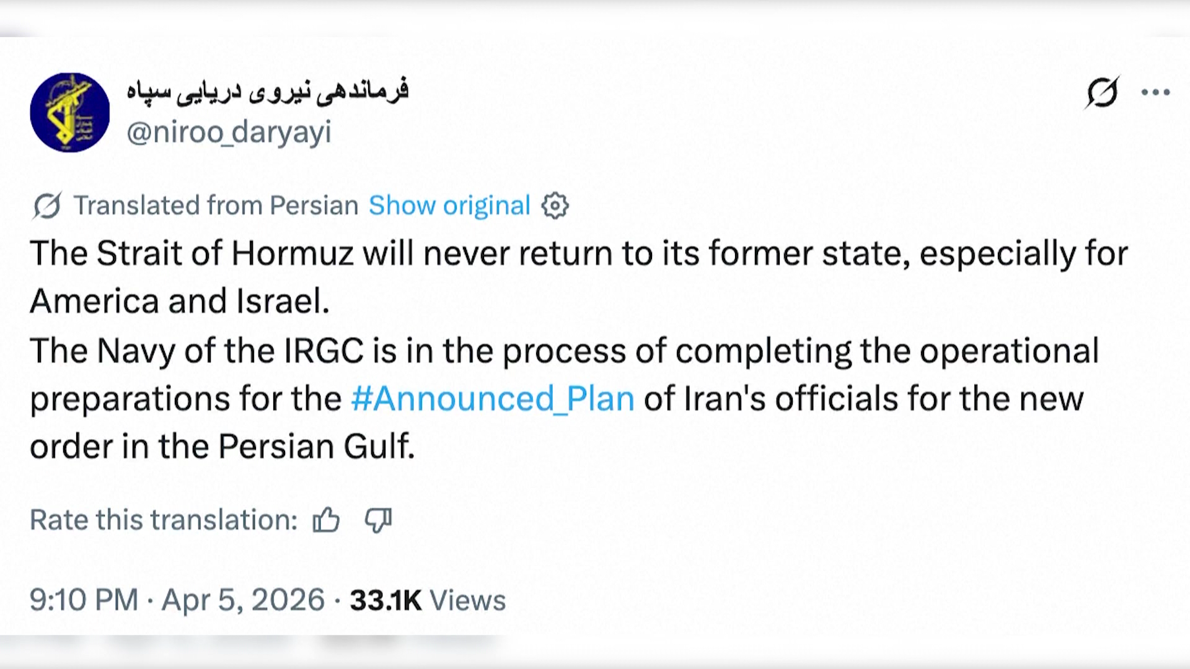The height and width of the screenshot is (669, 1190).
Task: Click the 9:10 PM post time
Action: [x=84, y=600]
